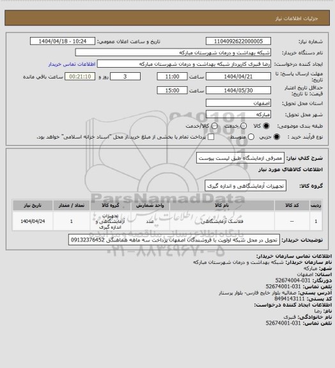Click the buyer organization name field
Image resolution: width=335 pixels, height=368 pixels.
pos(173,52)
